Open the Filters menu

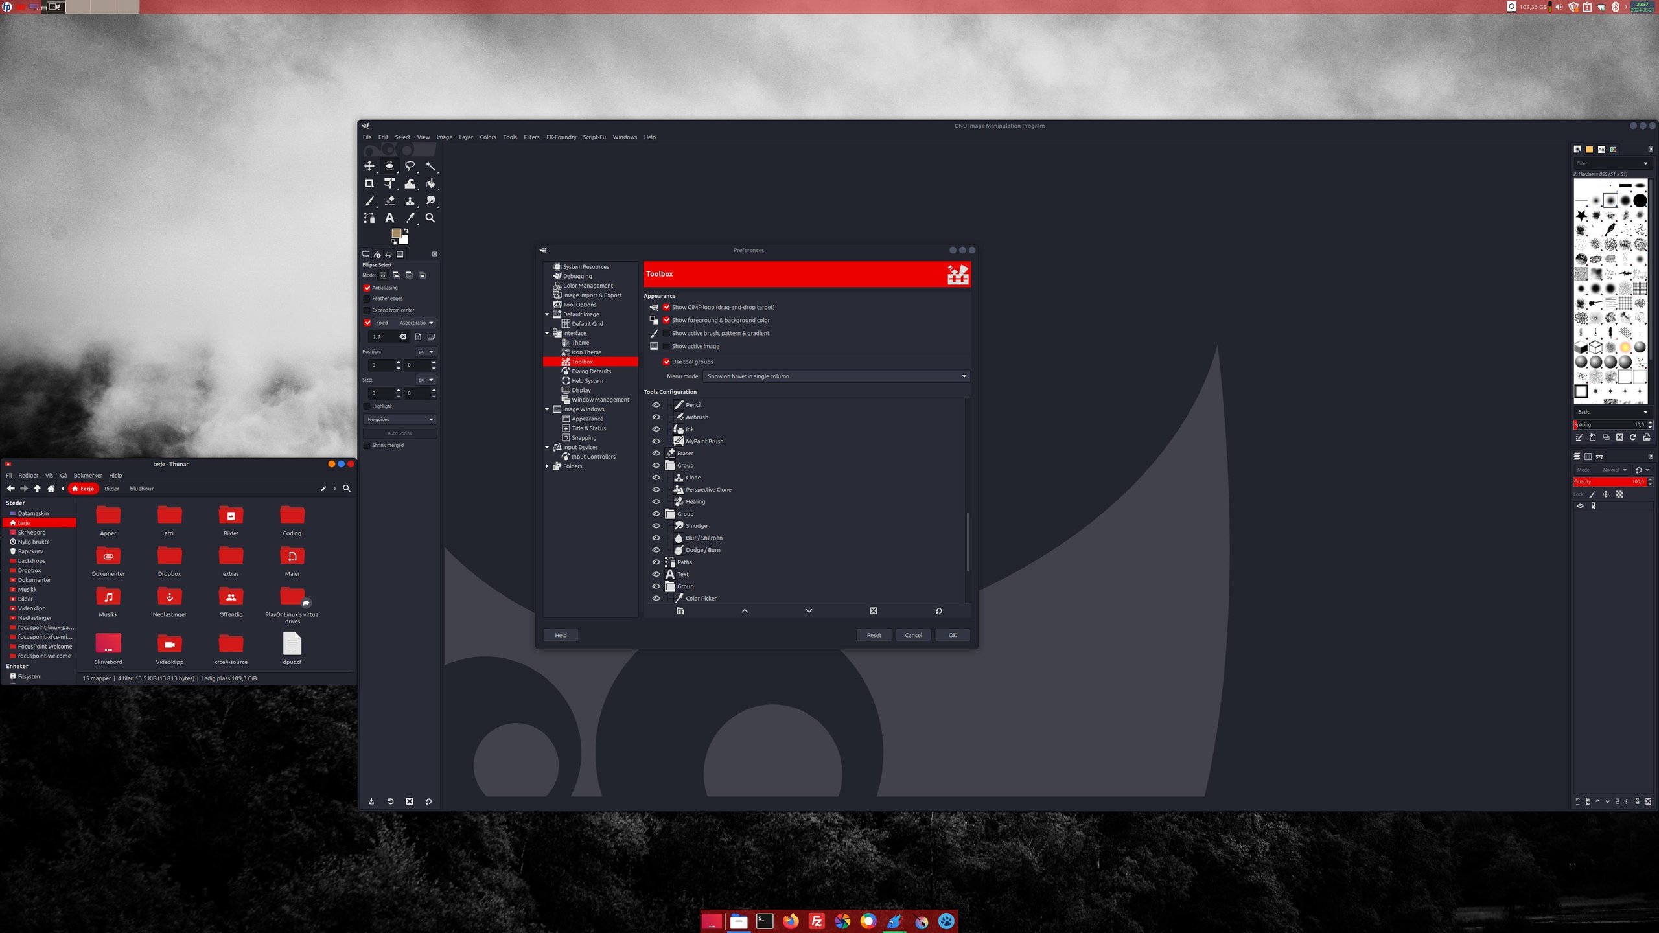point(531,137)
